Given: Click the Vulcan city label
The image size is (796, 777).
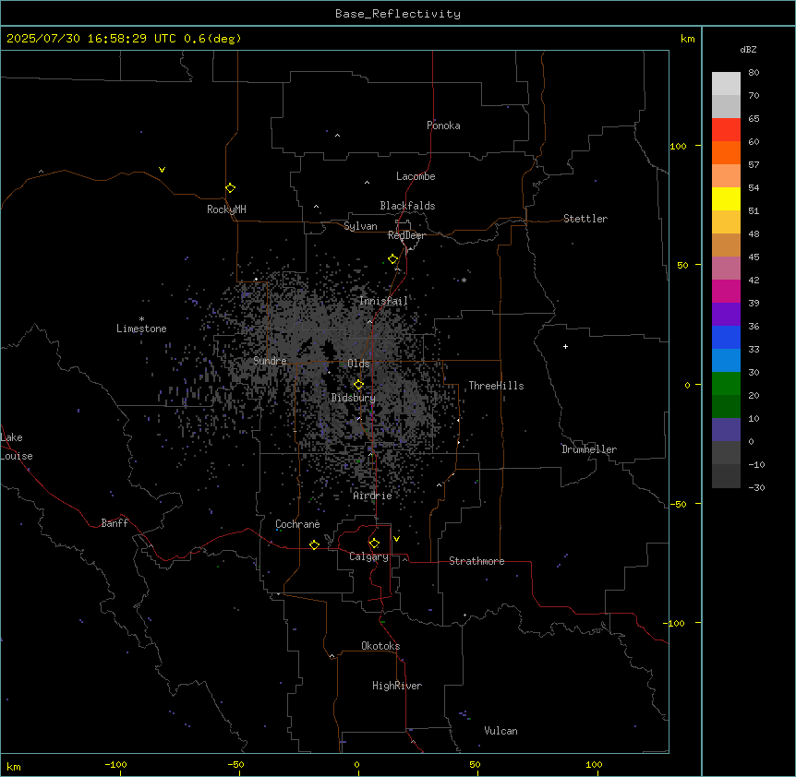Looking at the screenshot, I should [501, 731].
